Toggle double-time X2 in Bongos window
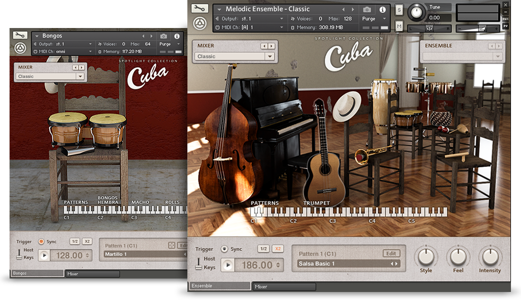Viewport: 521px width, 300px height. pos(87,241)
